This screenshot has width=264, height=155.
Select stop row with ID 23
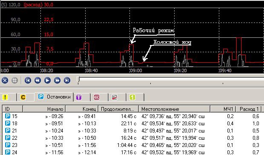(x=132, y=145)
